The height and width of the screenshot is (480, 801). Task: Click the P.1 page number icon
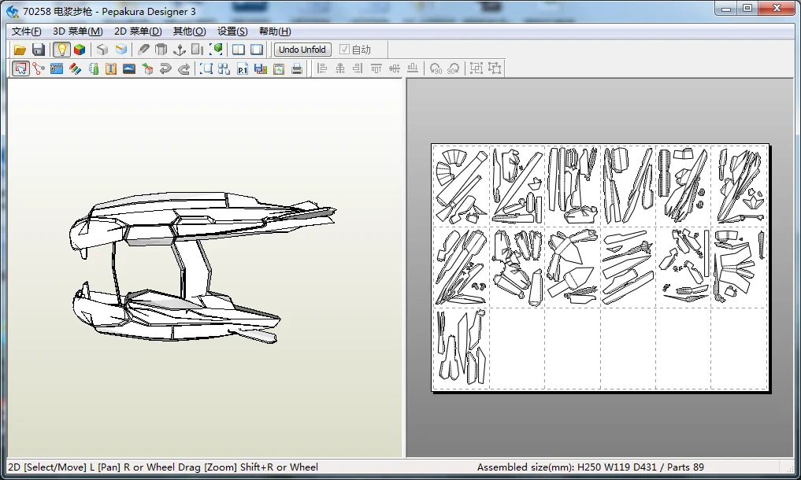pyautogui.click(x=242, y=68)
